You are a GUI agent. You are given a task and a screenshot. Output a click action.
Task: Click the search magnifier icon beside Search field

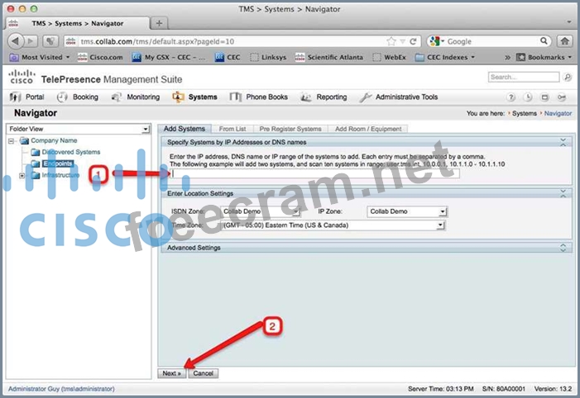point(567,77)
